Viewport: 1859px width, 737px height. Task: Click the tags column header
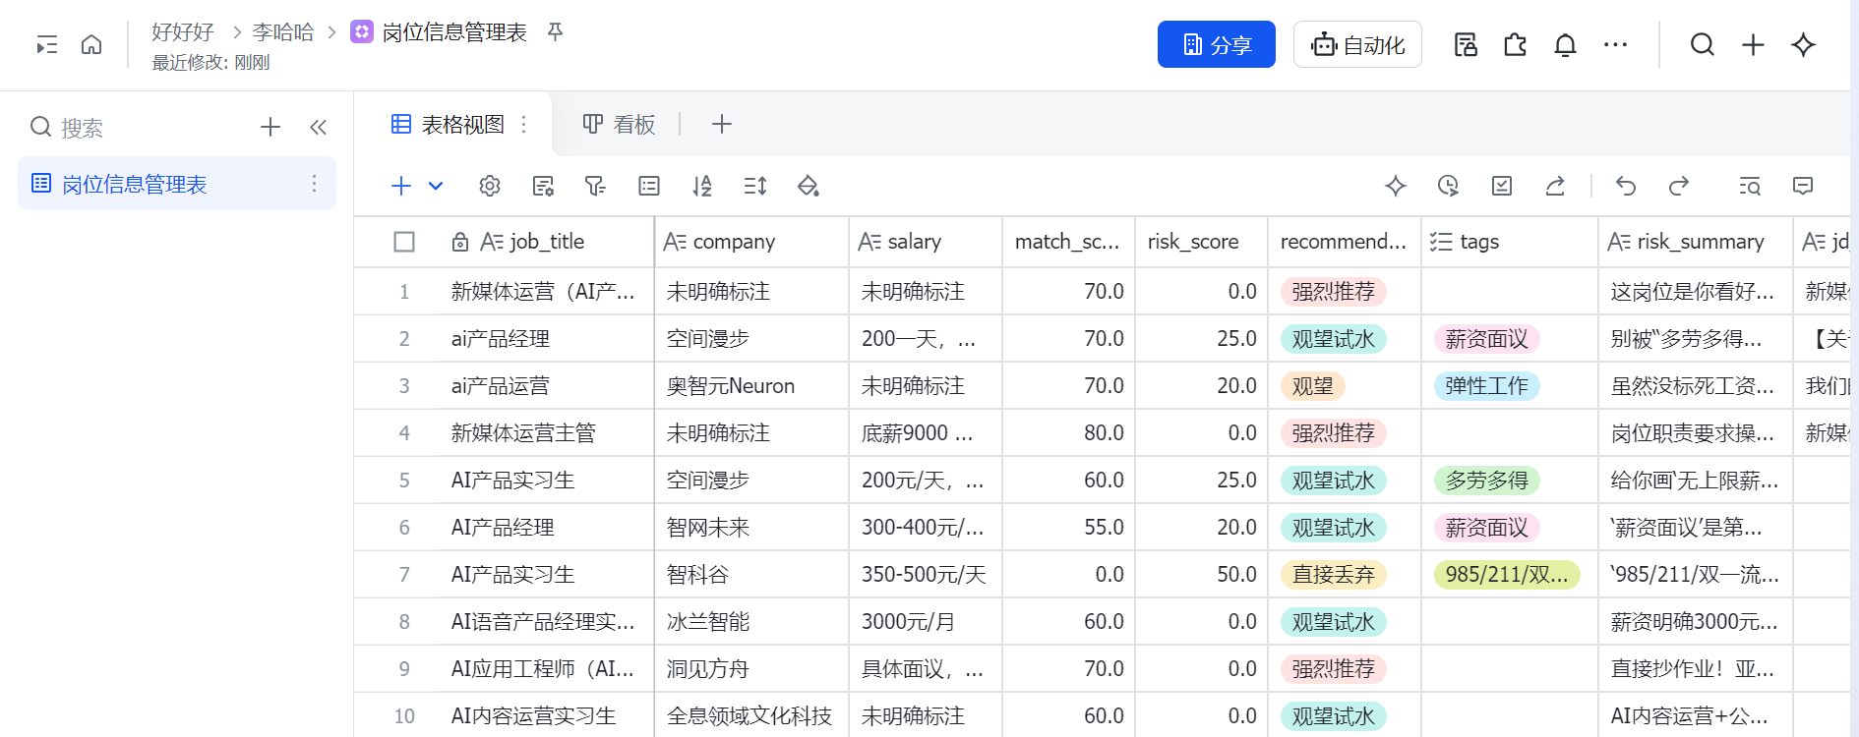click(x=1510, y=242)
